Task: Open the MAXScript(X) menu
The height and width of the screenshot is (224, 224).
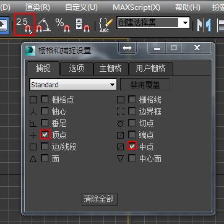Action: pos(136,7)
